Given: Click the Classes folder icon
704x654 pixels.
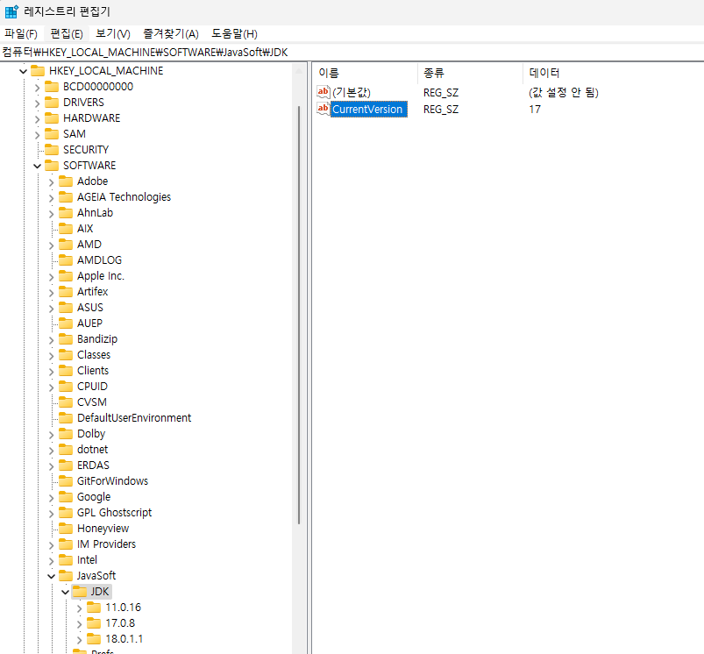Looking at the screenshot, I should (x=66, y=354).
